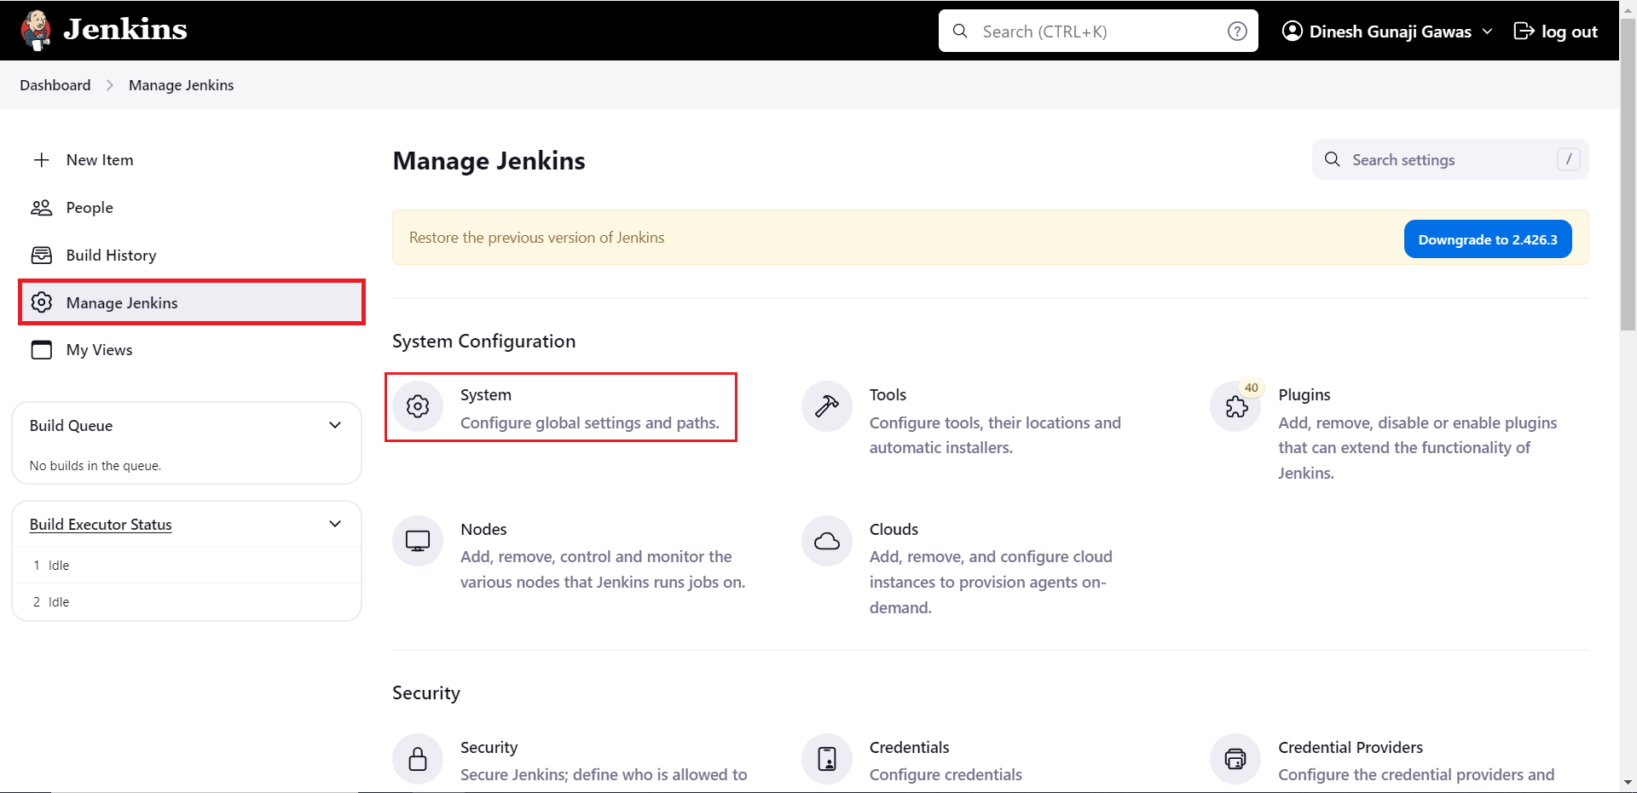Open New Item in the sidebar
This screenshot has height=793, width=1637.
[x=191, y=160]
